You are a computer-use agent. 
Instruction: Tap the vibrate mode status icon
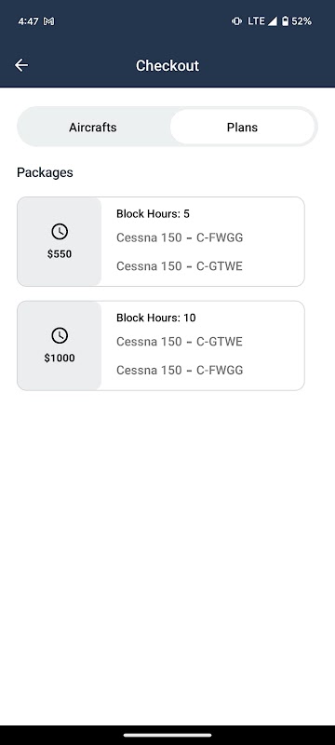[x=236, y=21]
